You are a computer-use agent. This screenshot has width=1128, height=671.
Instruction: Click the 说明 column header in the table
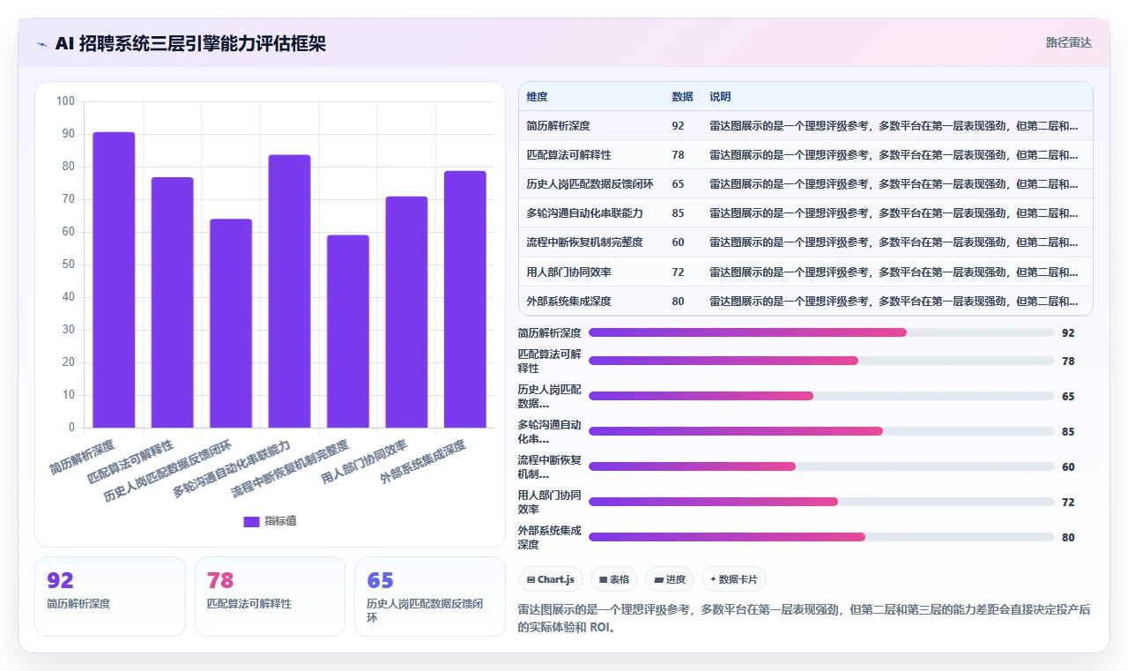[720, 97]
